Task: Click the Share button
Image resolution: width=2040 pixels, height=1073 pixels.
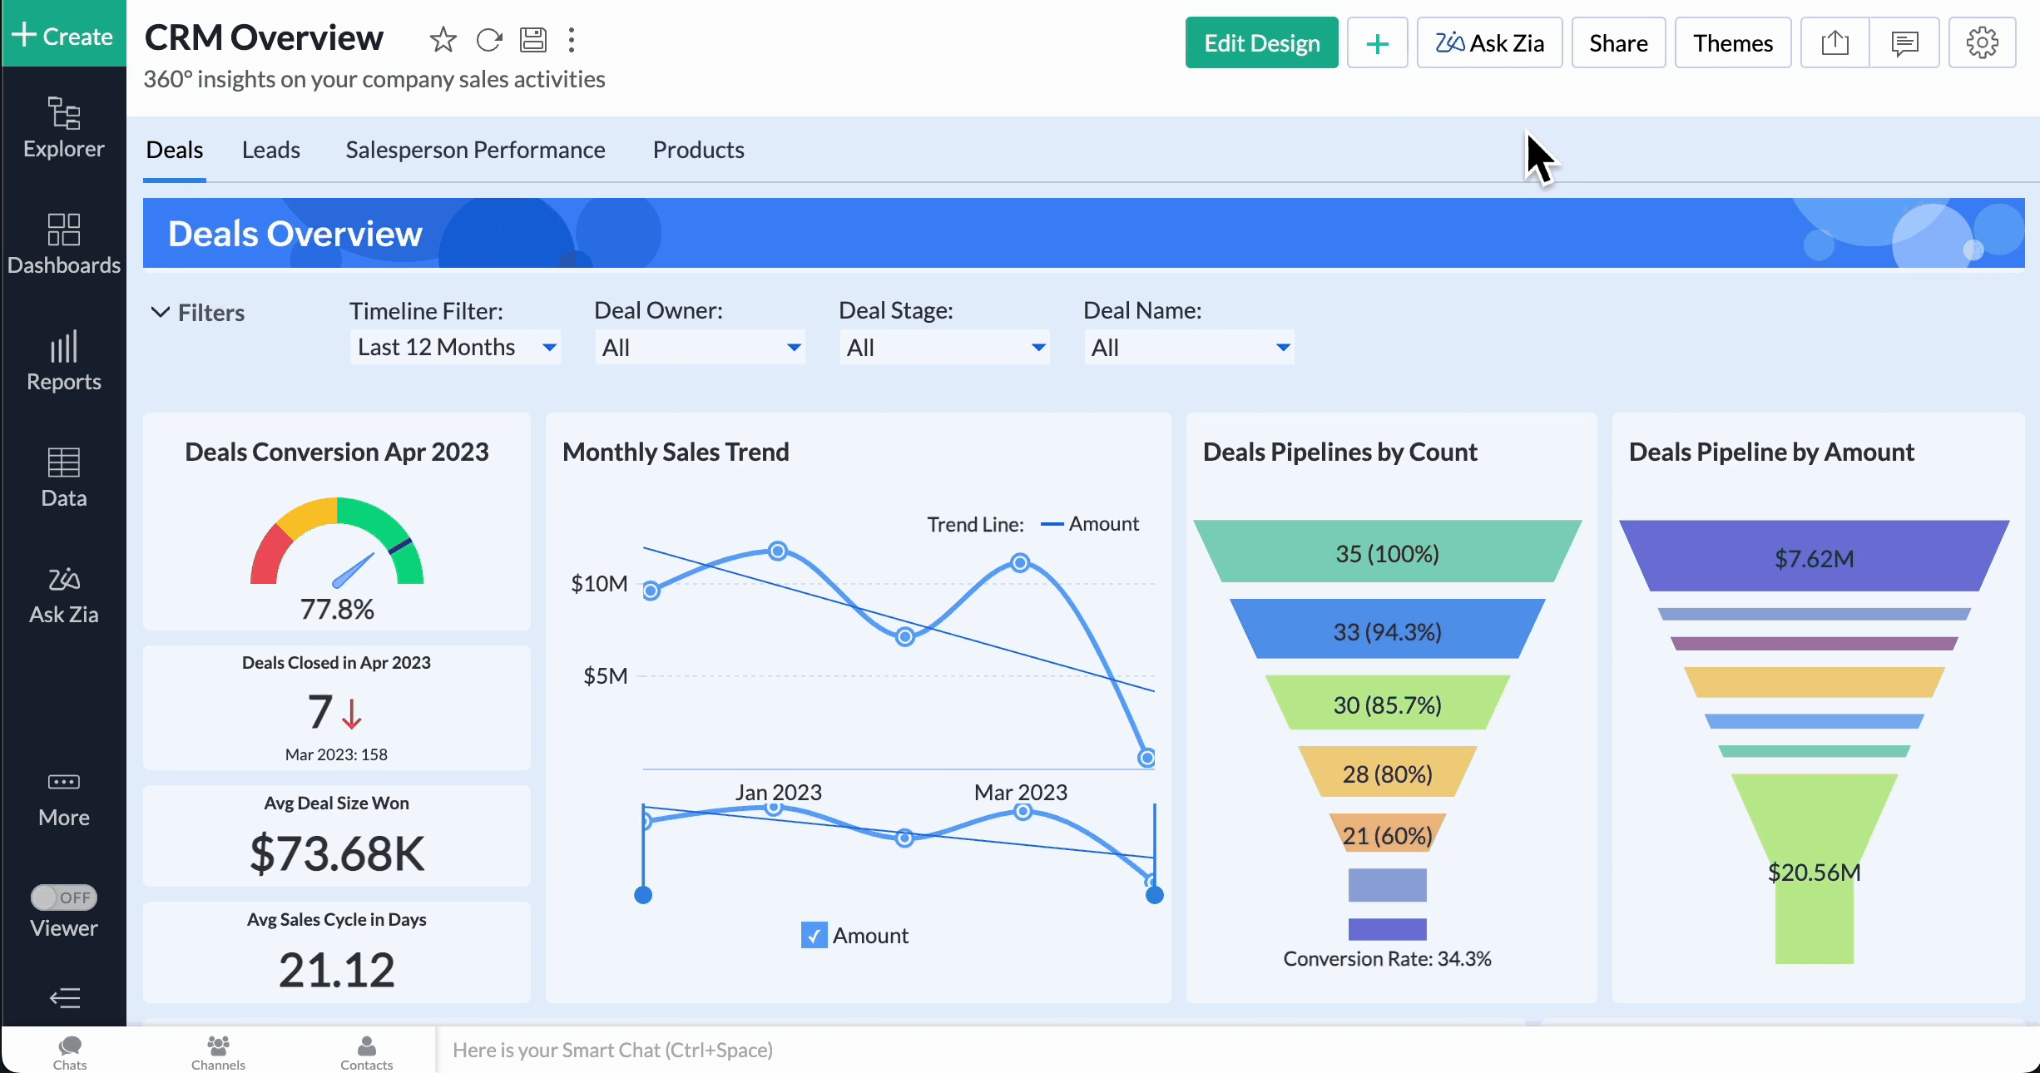Action: pos(1618,42)
